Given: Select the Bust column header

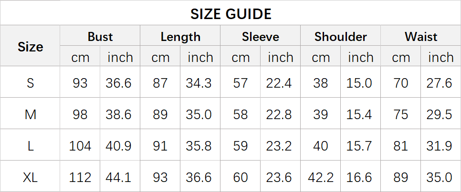Looking at the screenshot, I should [100, 37].
